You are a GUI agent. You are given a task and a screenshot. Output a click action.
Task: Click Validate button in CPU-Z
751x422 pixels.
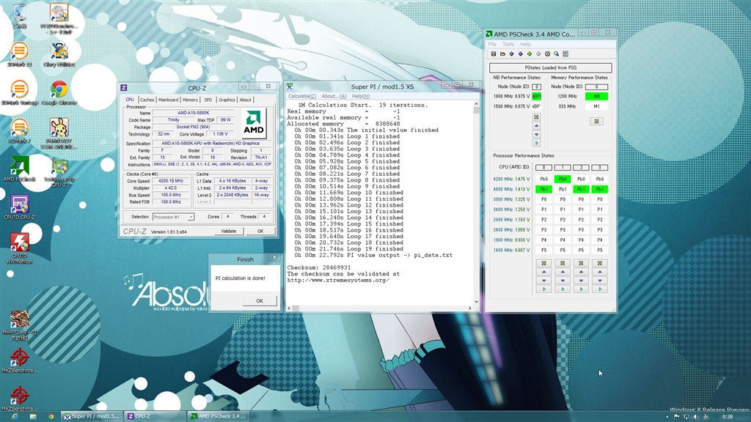pyautogui.click(x=229, y=231)
